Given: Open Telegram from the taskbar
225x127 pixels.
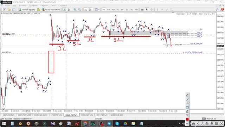Looking at the screenshot, I should click(109, 123).
